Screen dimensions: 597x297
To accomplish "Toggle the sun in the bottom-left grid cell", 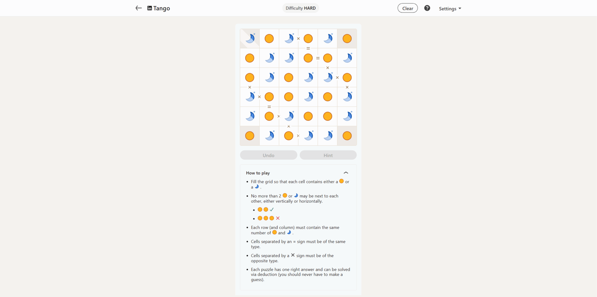I will (x=250, y=136).
